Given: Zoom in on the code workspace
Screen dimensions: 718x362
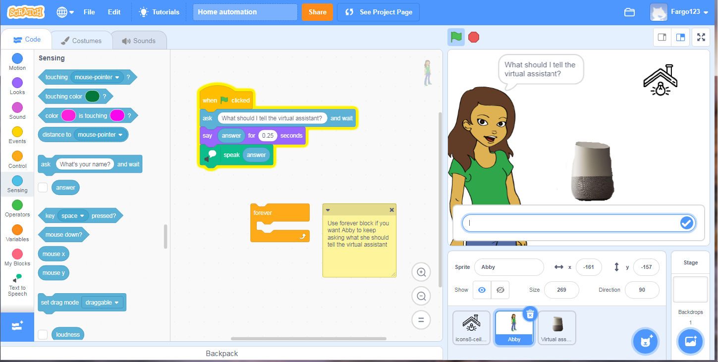Looking at the screenshot, I should pyautogui.click(x=421, y=272).
